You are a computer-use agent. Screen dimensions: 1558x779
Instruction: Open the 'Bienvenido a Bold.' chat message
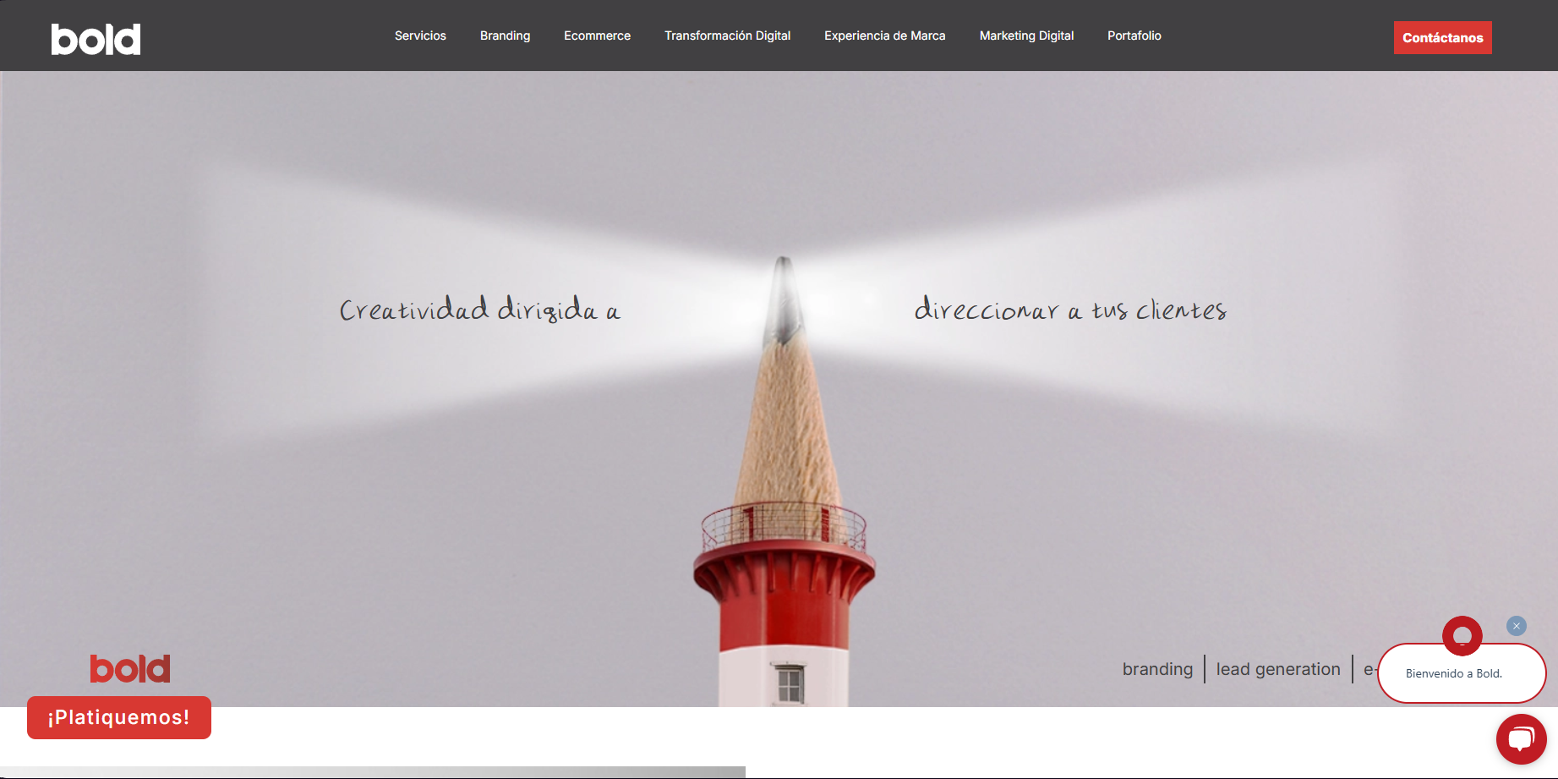tap(1453, 673)
